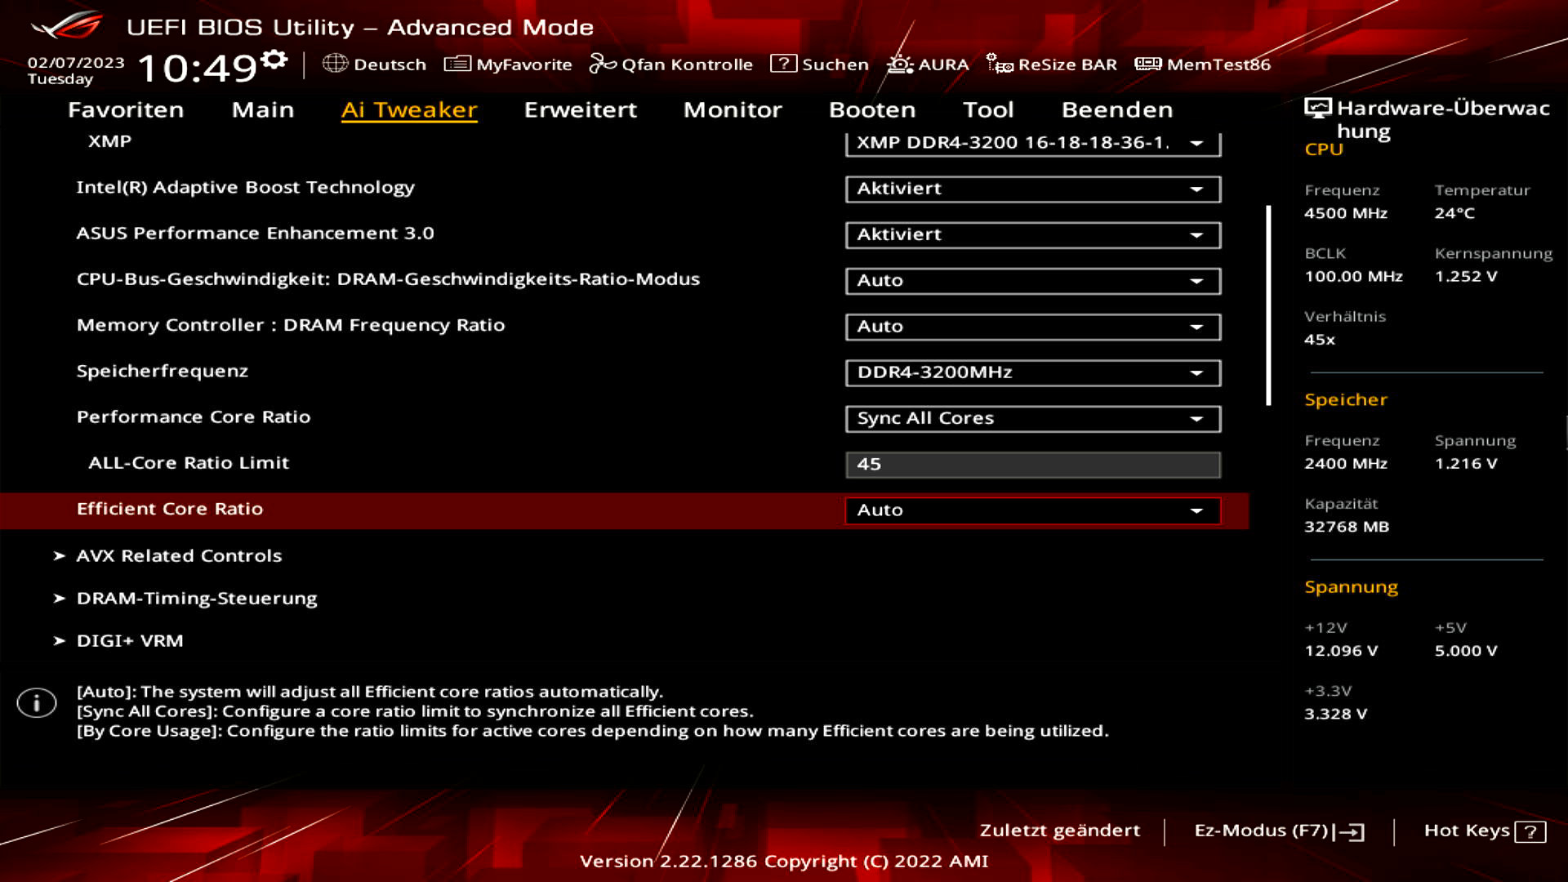Click the time settings gear icon
1568x882 pixels.
coord(274,60)
